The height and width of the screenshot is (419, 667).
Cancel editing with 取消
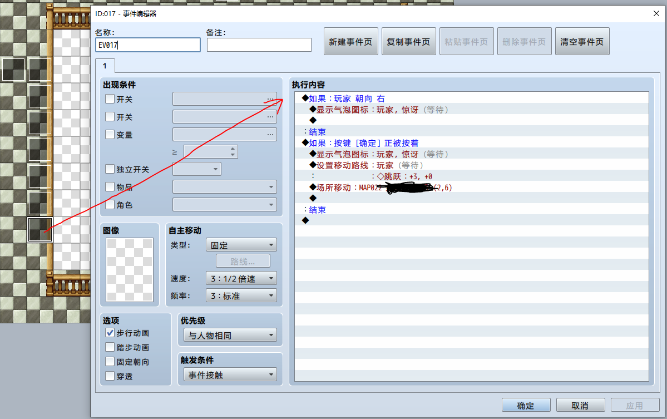(581, 406)
